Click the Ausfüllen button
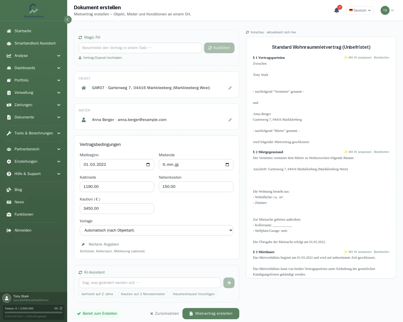This screenshot has height=322, width=403. pos(219,48)
